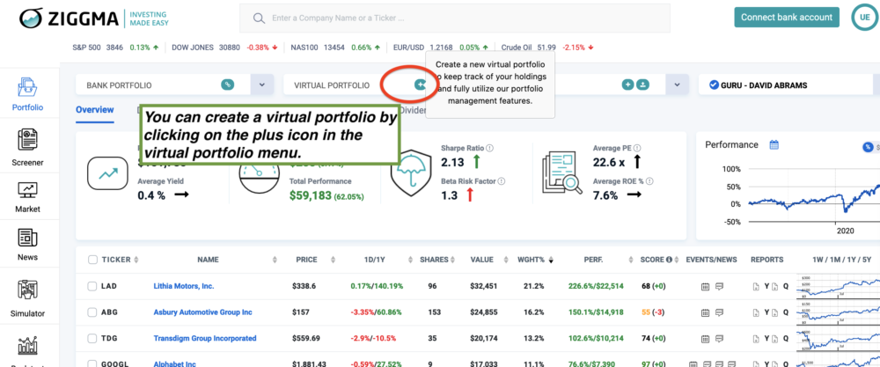The height and width of the screenshot is (367, 880).
Task: Open the news icon for LAD
Action: 720,286
